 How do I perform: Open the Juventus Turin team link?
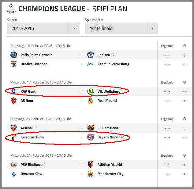coord(32,137)
